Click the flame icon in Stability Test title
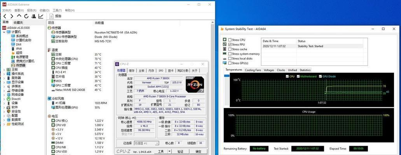This screenshot has width=401, height=155. 222,29
